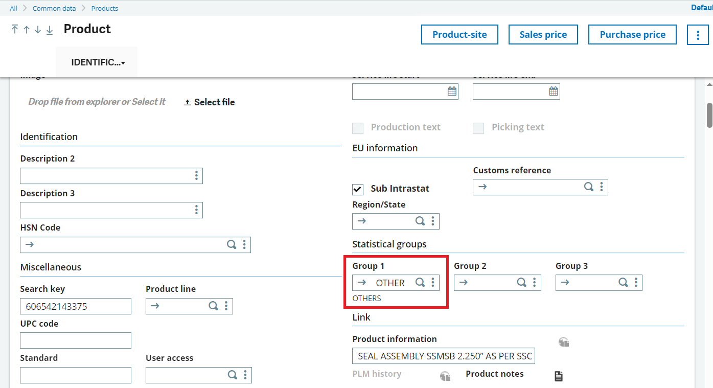Image resolution: width=713 pixels, height=388 pixels.
Task: Click the Sales price button
Action: click(x=543, y=34)
